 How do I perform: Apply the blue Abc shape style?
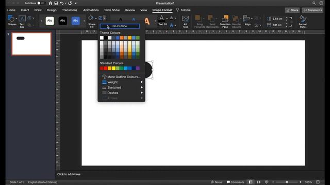tap(76, 21)
